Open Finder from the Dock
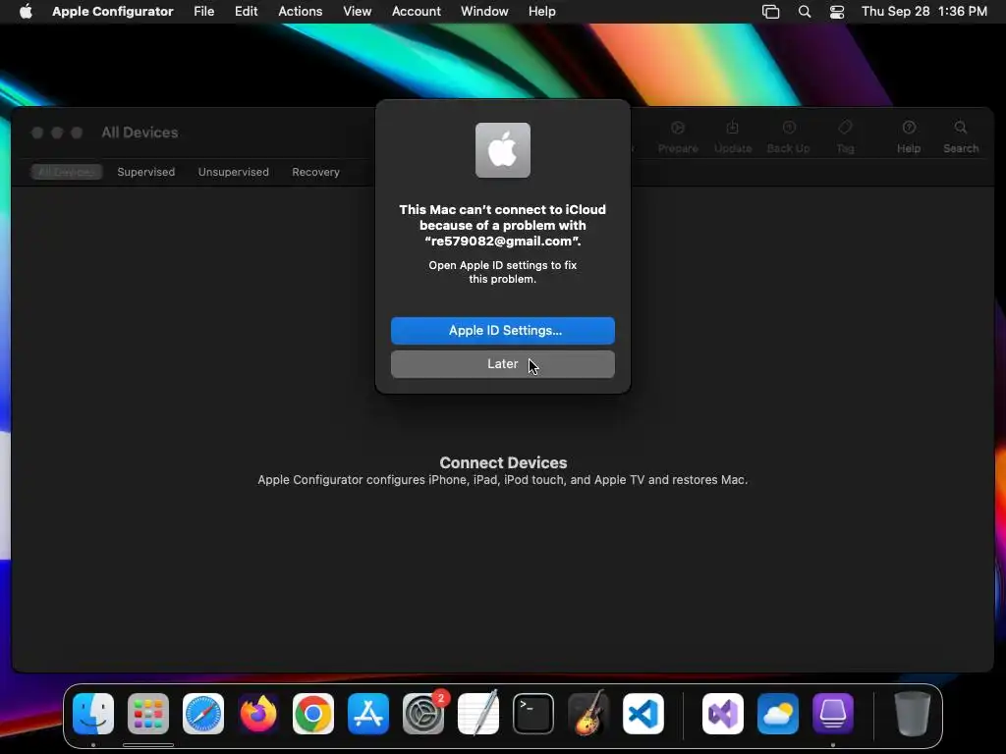1006x754 pixels. click(x=93, y=714)
